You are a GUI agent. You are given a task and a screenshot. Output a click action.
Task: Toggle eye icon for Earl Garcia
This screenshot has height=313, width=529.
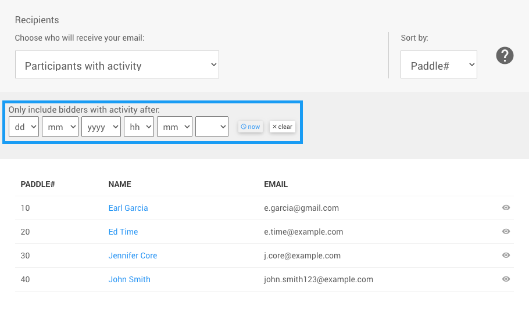click(x=506, y=208)
